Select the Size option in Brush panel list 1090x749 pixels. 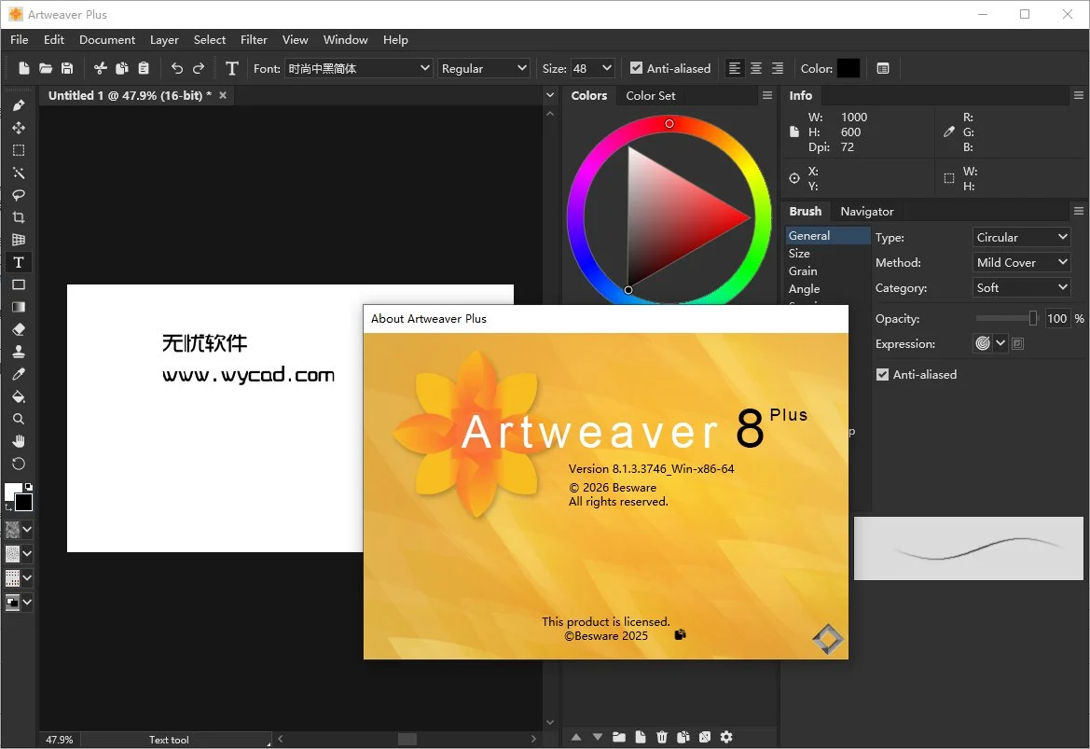[x=799, y=253]
